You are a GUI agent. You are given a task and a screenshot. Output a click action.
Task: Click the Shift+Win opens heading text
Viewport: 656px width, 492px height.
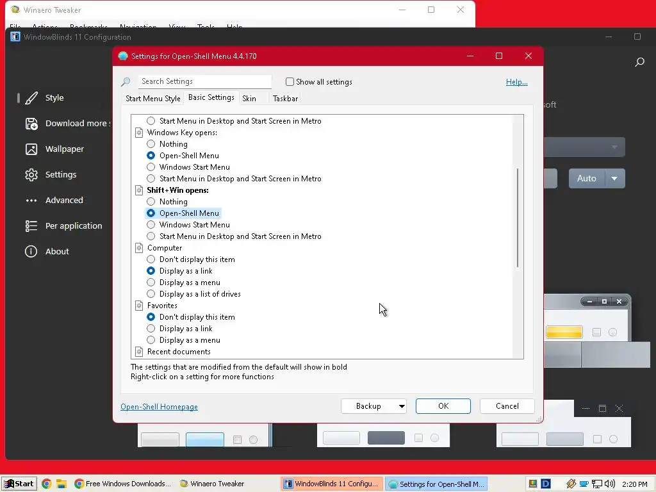click(177, 190)
